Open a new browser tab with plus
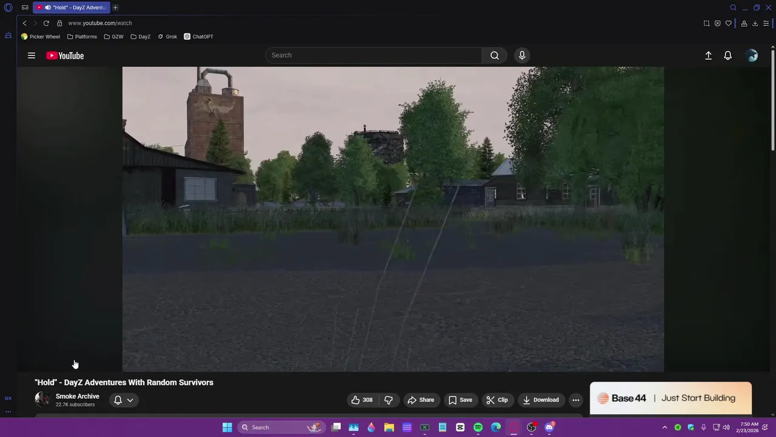The height and width of the screenshot is (437, 776). (115, 7)
